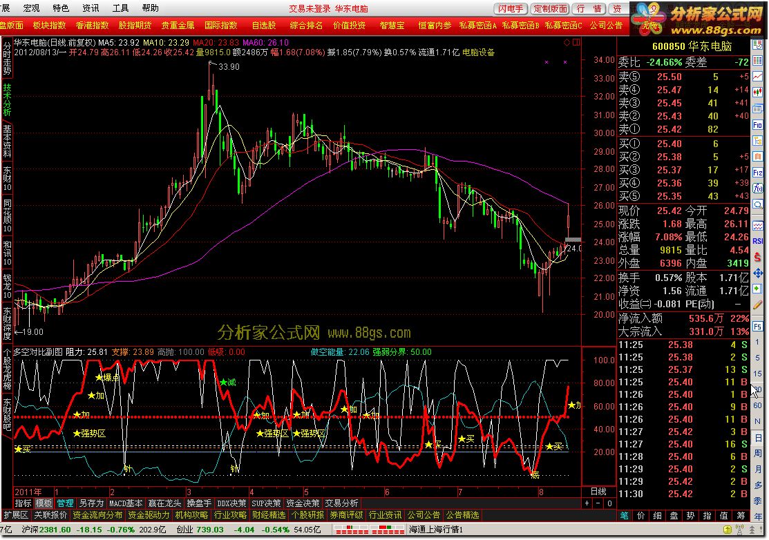Click the 行情 button at top
Screen dimensions: 769x540
pos(589,9)
